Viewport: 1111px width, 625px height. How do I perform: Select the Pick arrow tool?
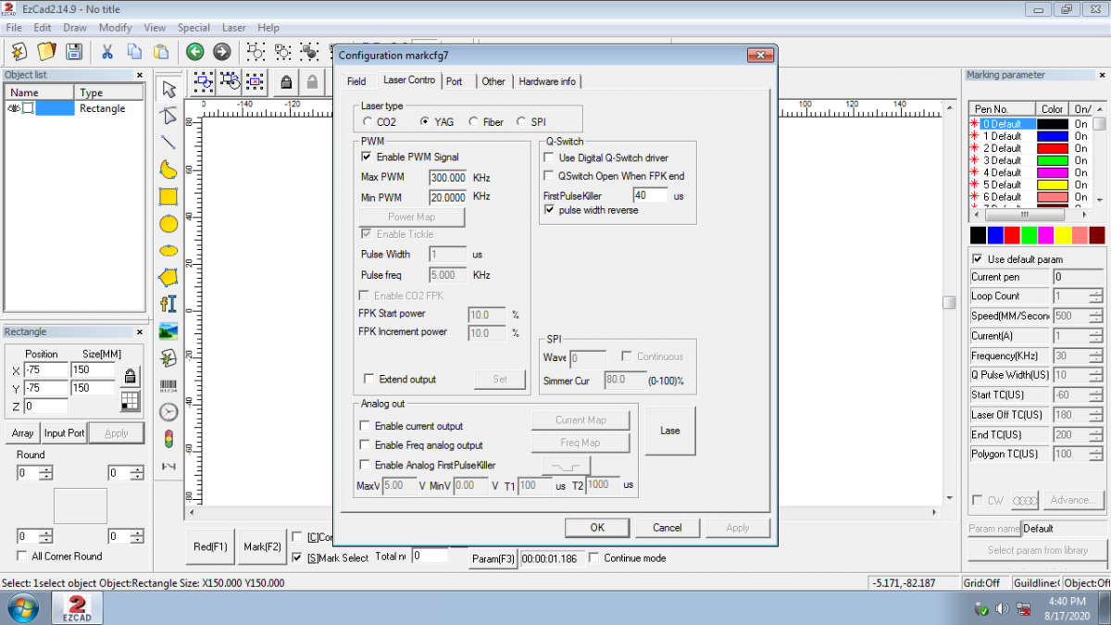pyautogui.click(x=169, y=89)
